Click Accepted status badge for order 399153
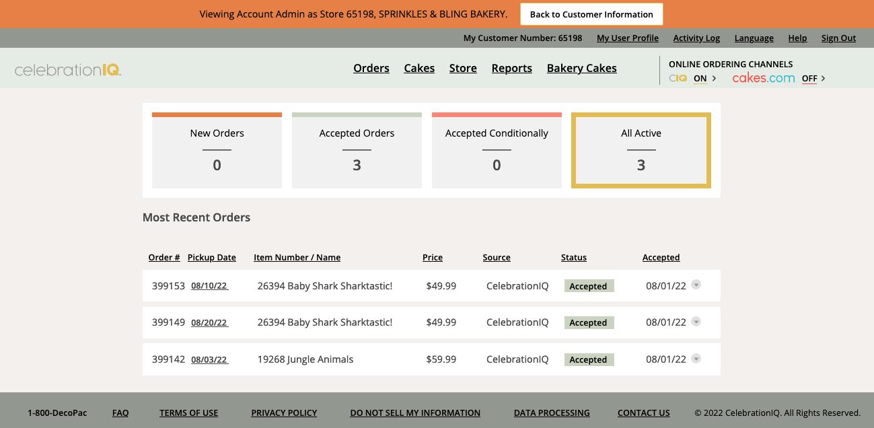Screen dimensions: 874x428 [x=589, y=286]
